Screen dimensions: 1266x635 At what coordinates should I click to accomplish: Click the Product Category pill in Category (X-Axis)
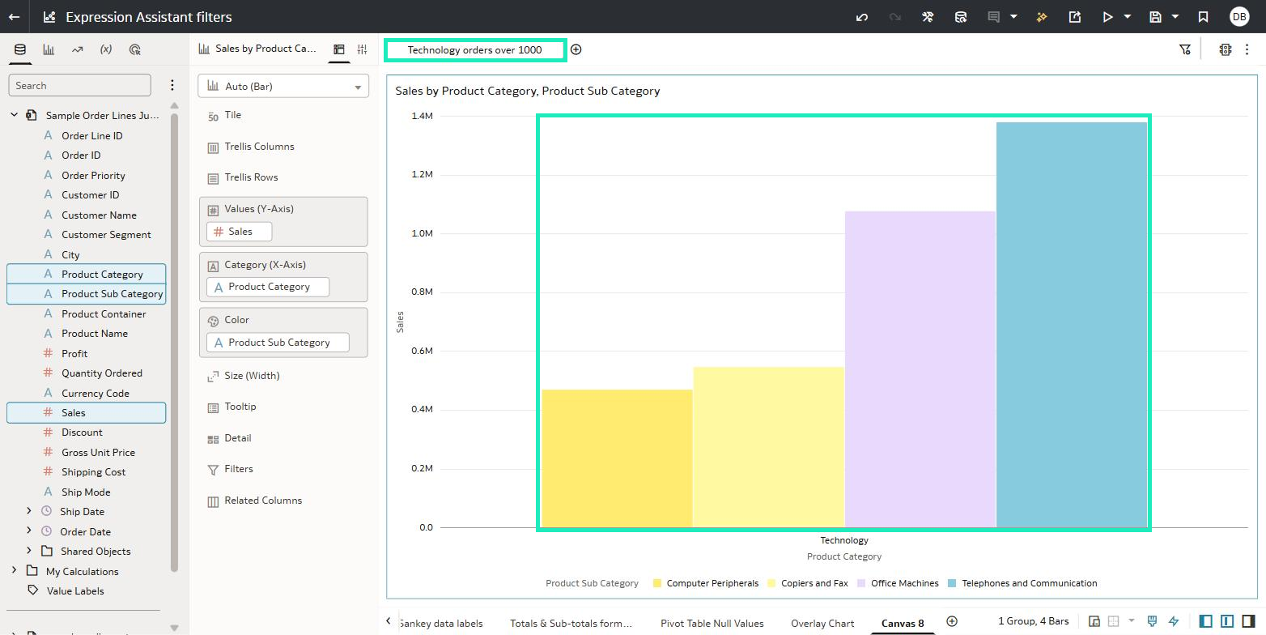click(x=268, y=287)
